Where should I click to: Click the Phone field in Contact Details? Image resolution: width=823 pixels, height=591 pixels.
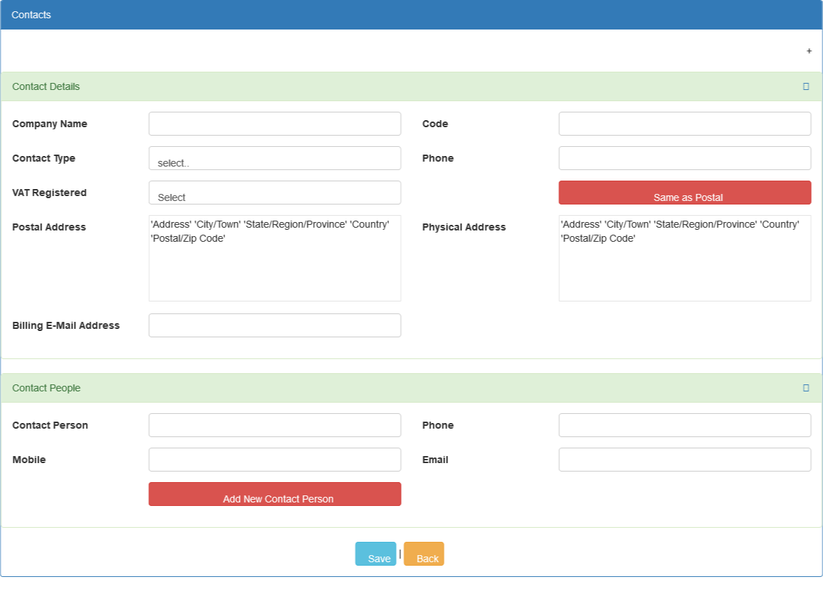click(x=684, y=158)
